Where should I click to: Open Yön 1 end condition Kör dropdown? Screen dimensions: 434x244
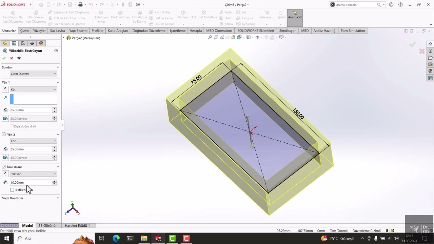pos(33,89)
